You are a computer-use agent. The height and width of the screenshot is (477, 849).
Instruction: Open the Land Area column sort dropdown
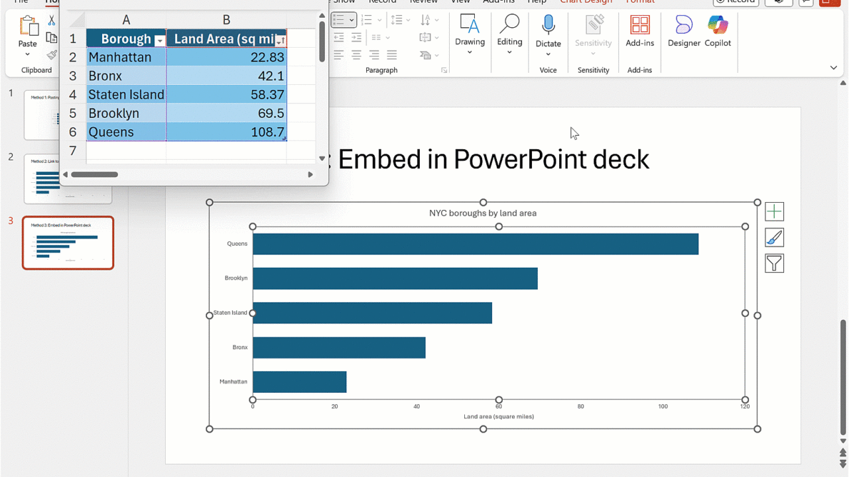(x=281, y=41)
